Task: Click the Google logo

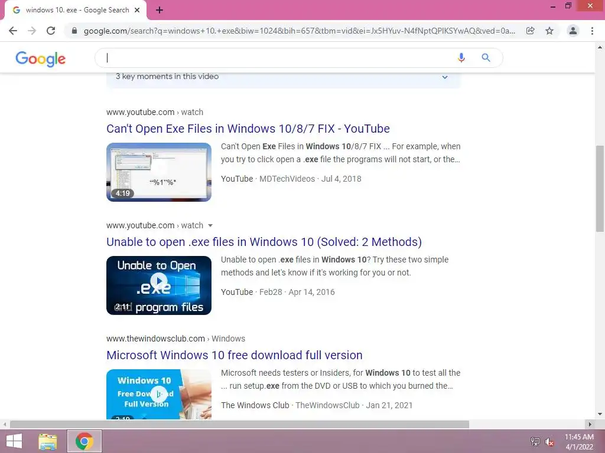Action: pyautogui.click(x=41, y=58)
